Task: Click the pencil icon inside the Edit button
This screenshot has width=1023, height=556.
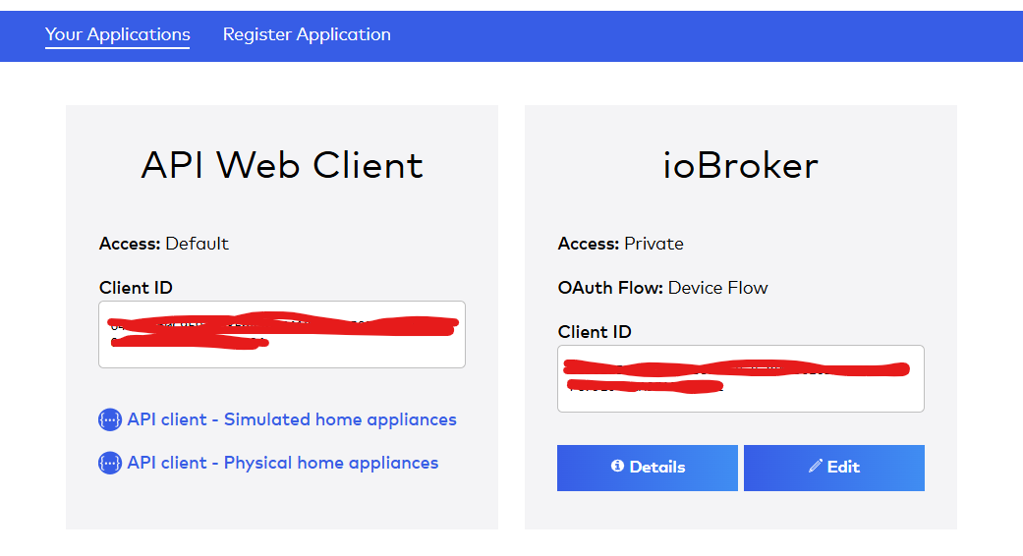Action: pyautogui.click(x=816, y=466)
